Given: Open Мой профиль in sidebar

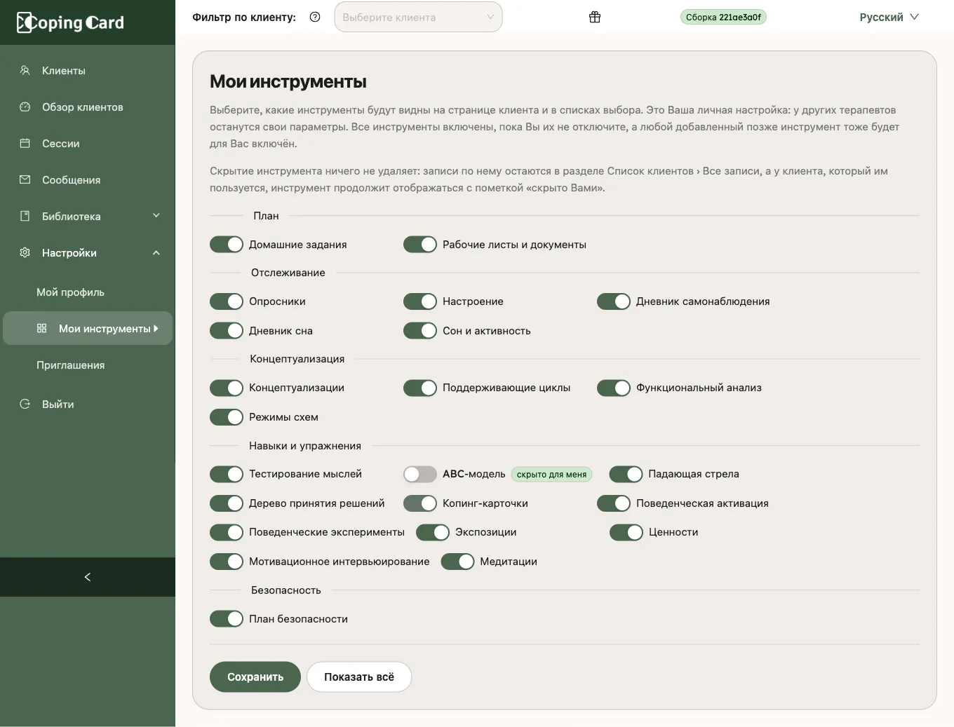Looking at the screenshot, I should click(x=70, y=292).
